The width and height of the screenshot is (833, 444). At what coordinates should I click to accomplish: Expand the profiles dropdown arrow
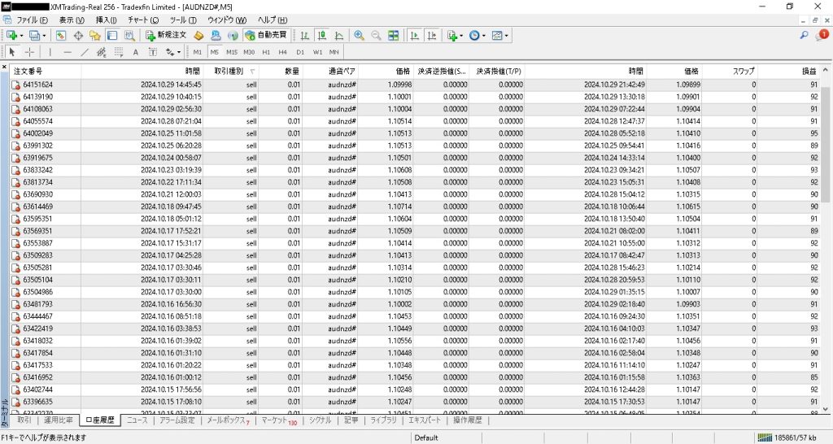pyautogui.click(x=44, y=36)
